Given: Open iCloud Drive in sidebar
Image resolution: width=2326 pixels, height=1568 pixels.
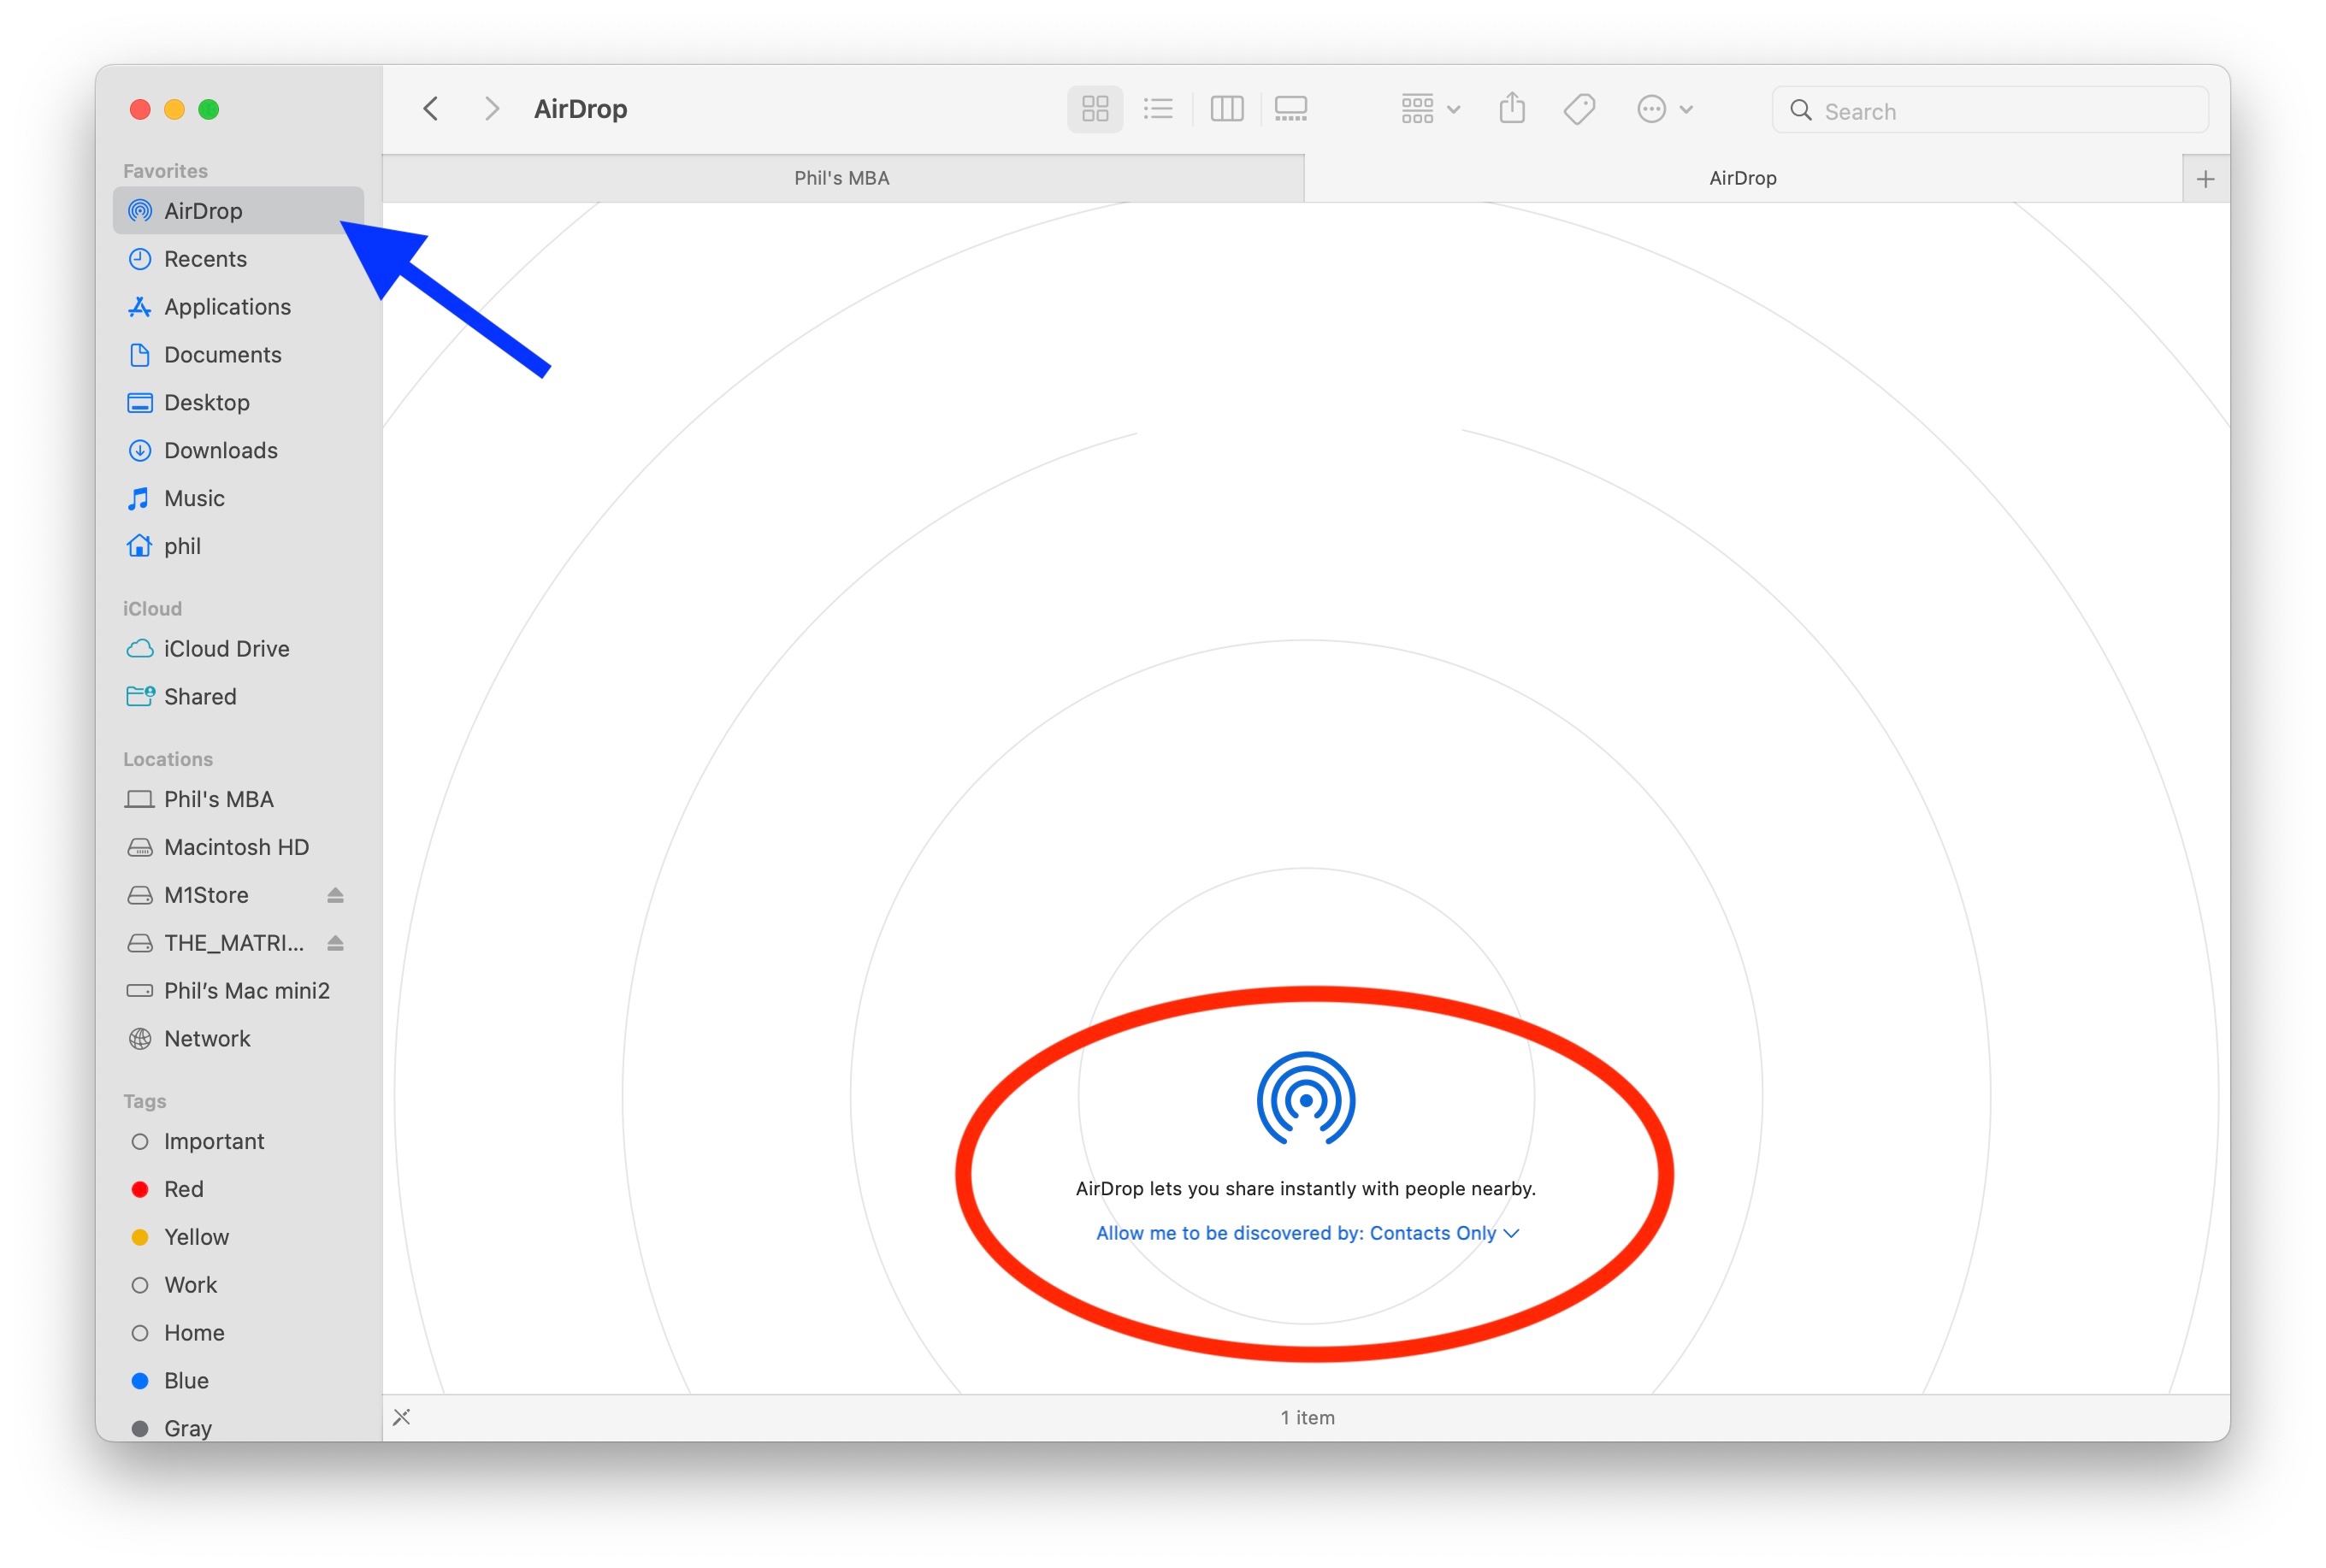Looking at the screenshot, I should (226, 649).
